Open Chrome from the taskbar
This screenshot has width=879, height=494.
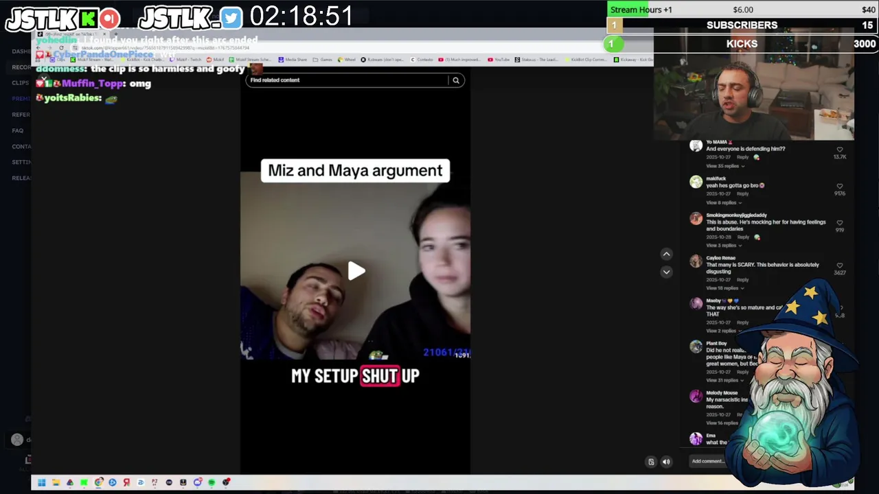[98, 482]
